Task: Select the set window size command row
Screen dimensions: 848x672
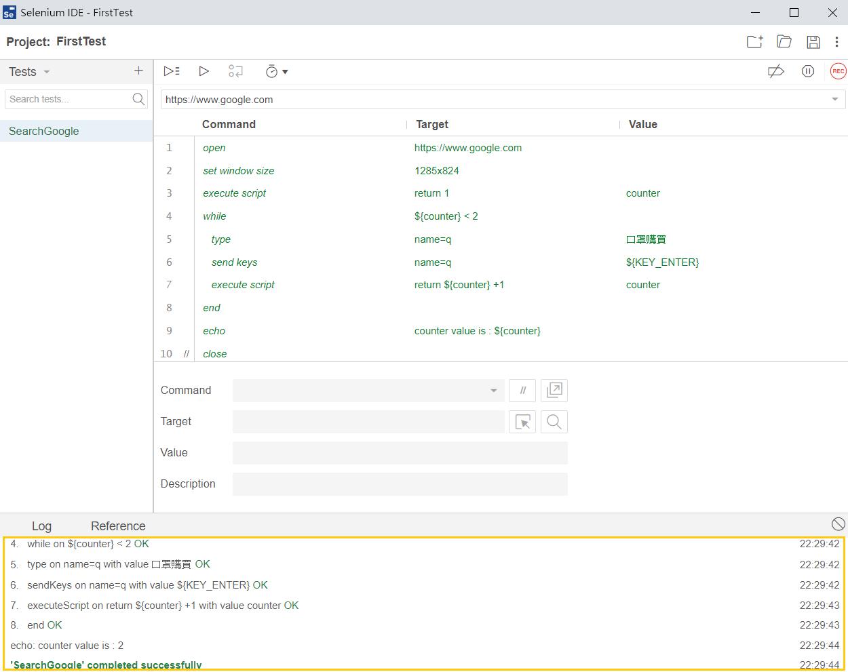Action: click(501, 171)
